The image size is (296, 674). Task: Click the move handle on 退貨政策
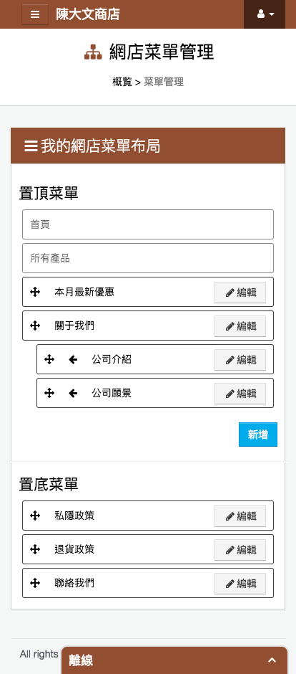35,549
